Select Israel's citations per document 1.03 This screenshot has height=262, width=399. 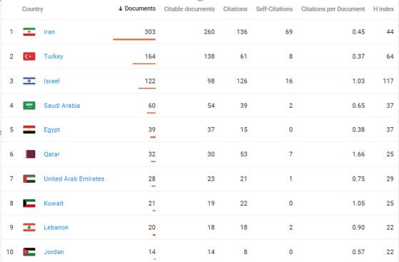click(x=358, y=81)
